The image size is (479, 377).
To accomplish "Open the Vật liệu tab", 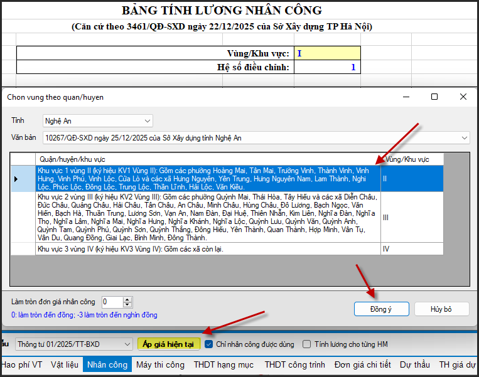I will (x=65, y=364).
